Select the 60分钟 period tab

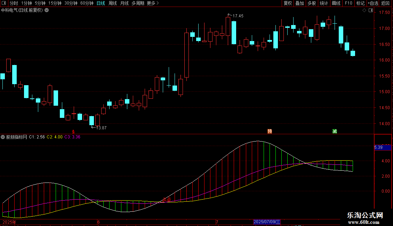[87, 3]
